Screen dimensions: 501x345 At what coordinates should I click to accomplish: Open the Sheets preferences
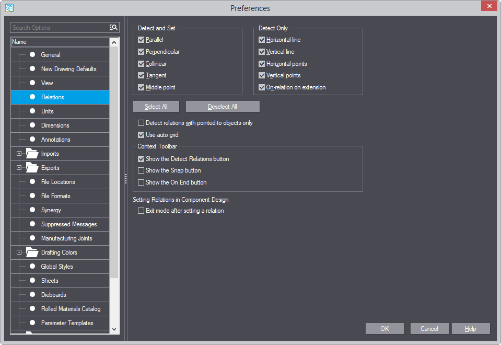tap(60, 280)
